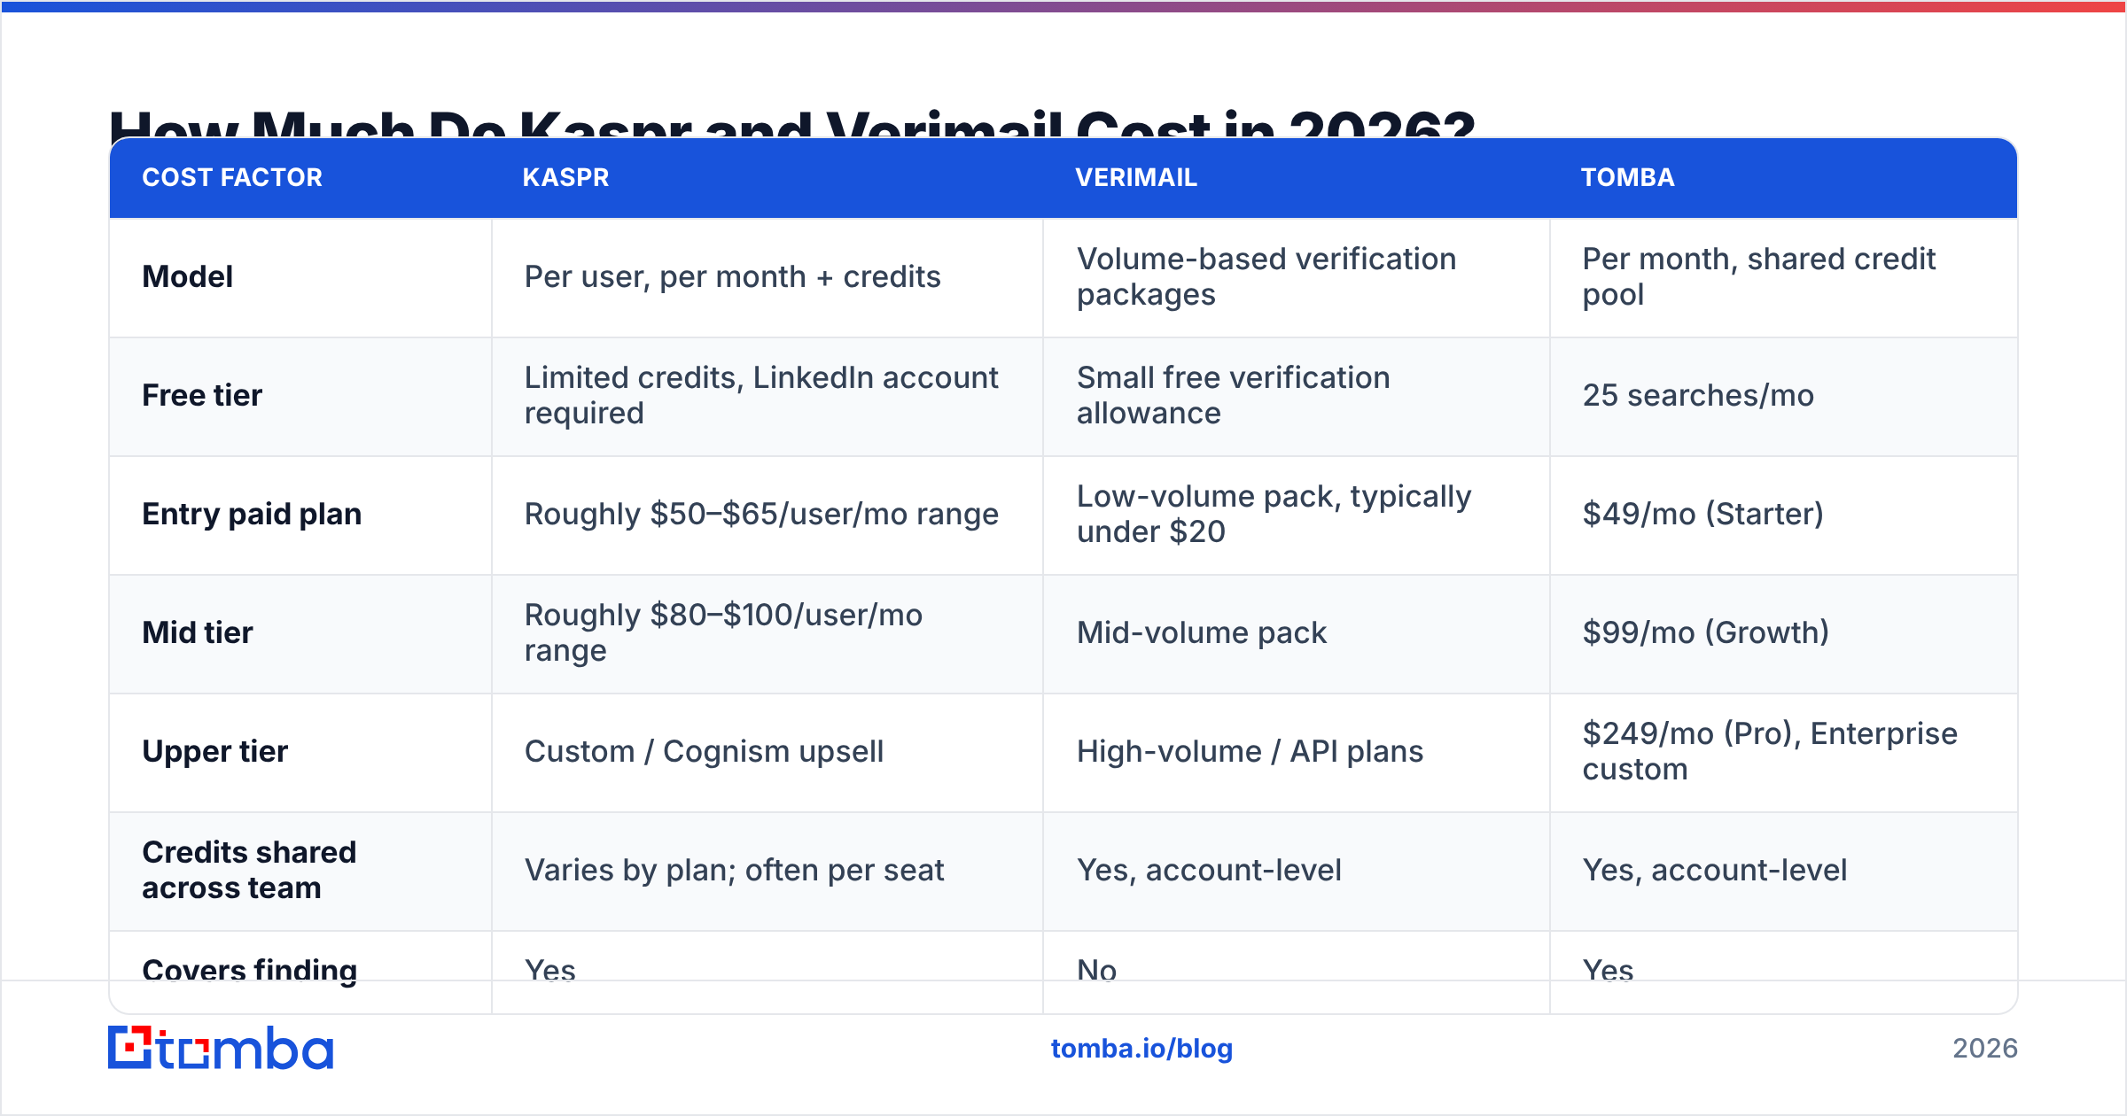This screenshot has height=1116, width=2127.
Task: Click 'Credits shared across team' row label
Action: pos(249,871)
